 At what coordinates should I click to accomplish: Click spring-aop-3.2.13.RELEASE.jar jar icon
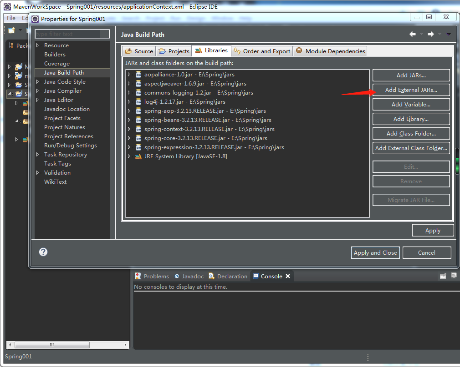pos(138,111)
